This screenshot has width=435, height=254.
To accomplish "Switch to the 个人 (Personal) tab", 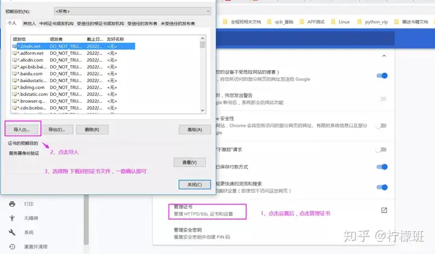I will [12, 23].
